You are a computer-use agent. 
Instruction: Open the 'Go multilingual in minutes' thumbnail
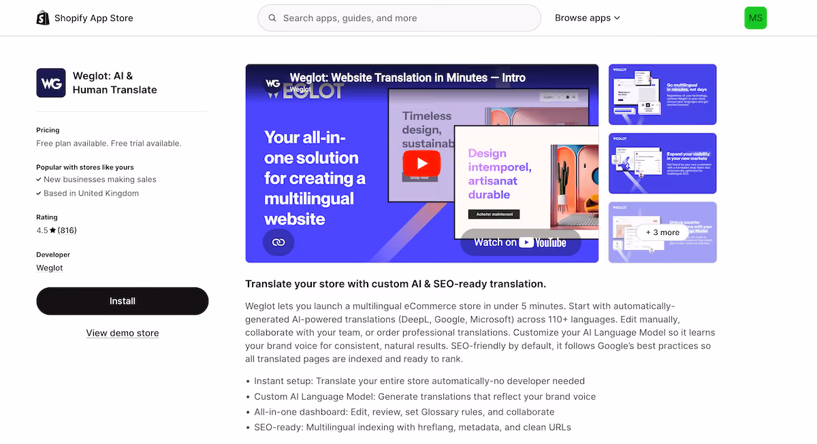[662, 95]
